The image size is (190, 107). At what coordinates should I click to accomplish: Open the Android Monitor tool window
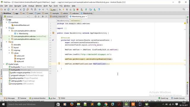[x=37, y=98]
